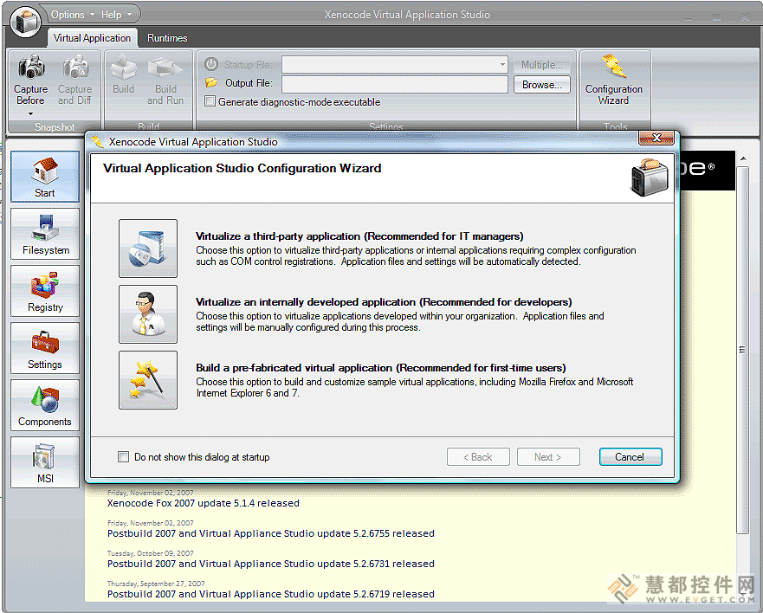
Task: Click the Multiple button
Action: [x=542, y=65]
